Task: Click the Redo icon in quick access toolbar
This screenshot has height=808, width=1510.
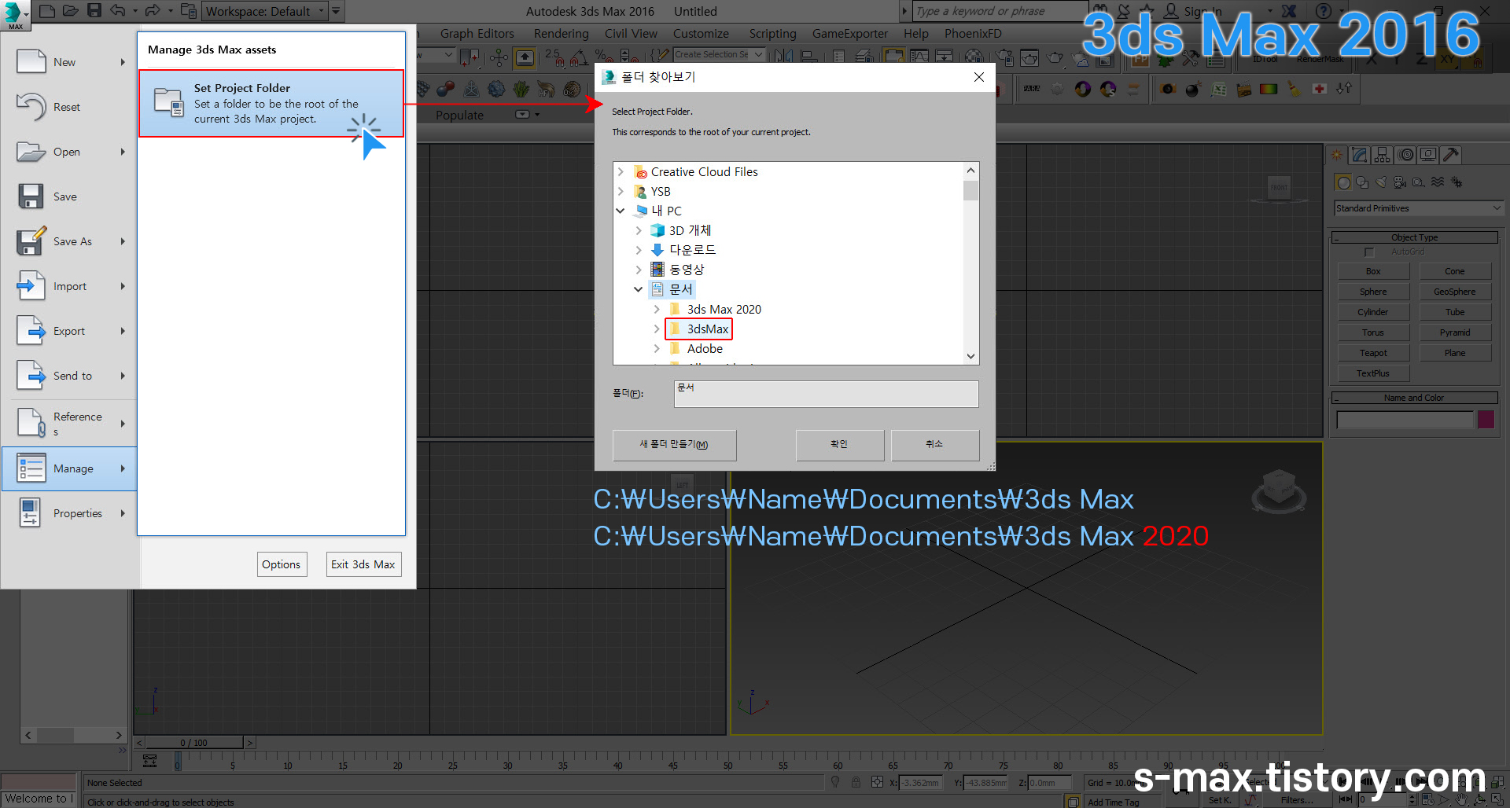Action: click(x=153, y=11)
